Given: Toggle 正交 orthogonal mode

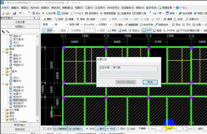Looking at the screenshot, I should pyautogui.click(x=48, y=129).
